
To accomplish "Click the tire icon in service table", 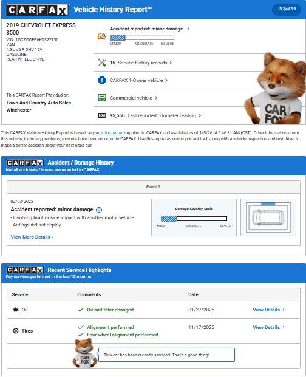I will (x=16, y=331).
